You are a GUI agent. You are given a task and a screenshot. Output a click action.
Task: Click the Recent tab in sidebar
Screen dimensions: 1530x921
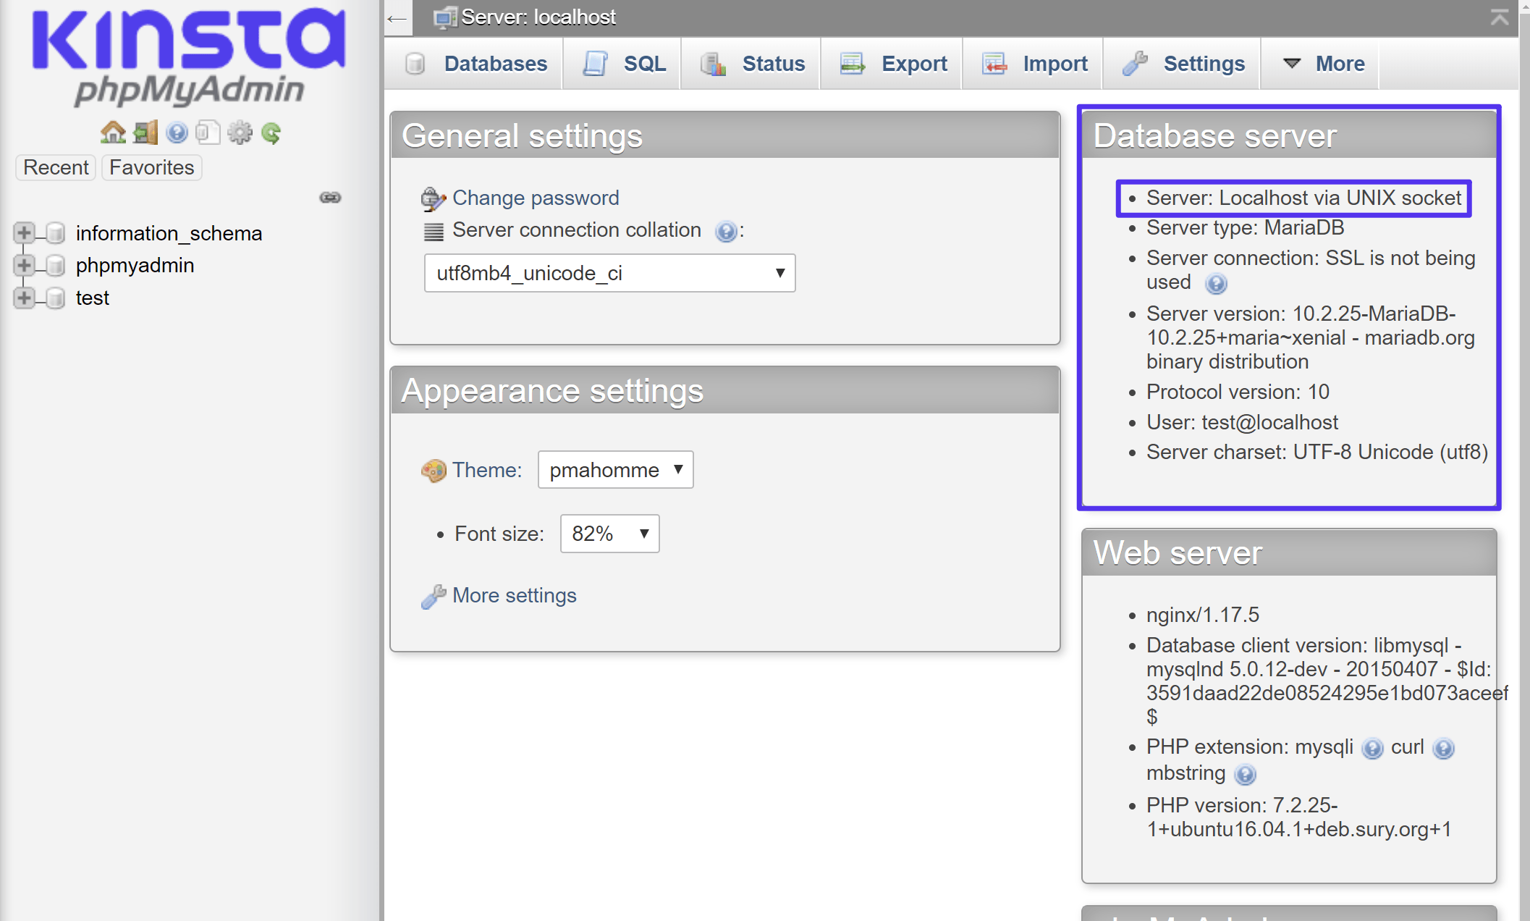(57, 167)
